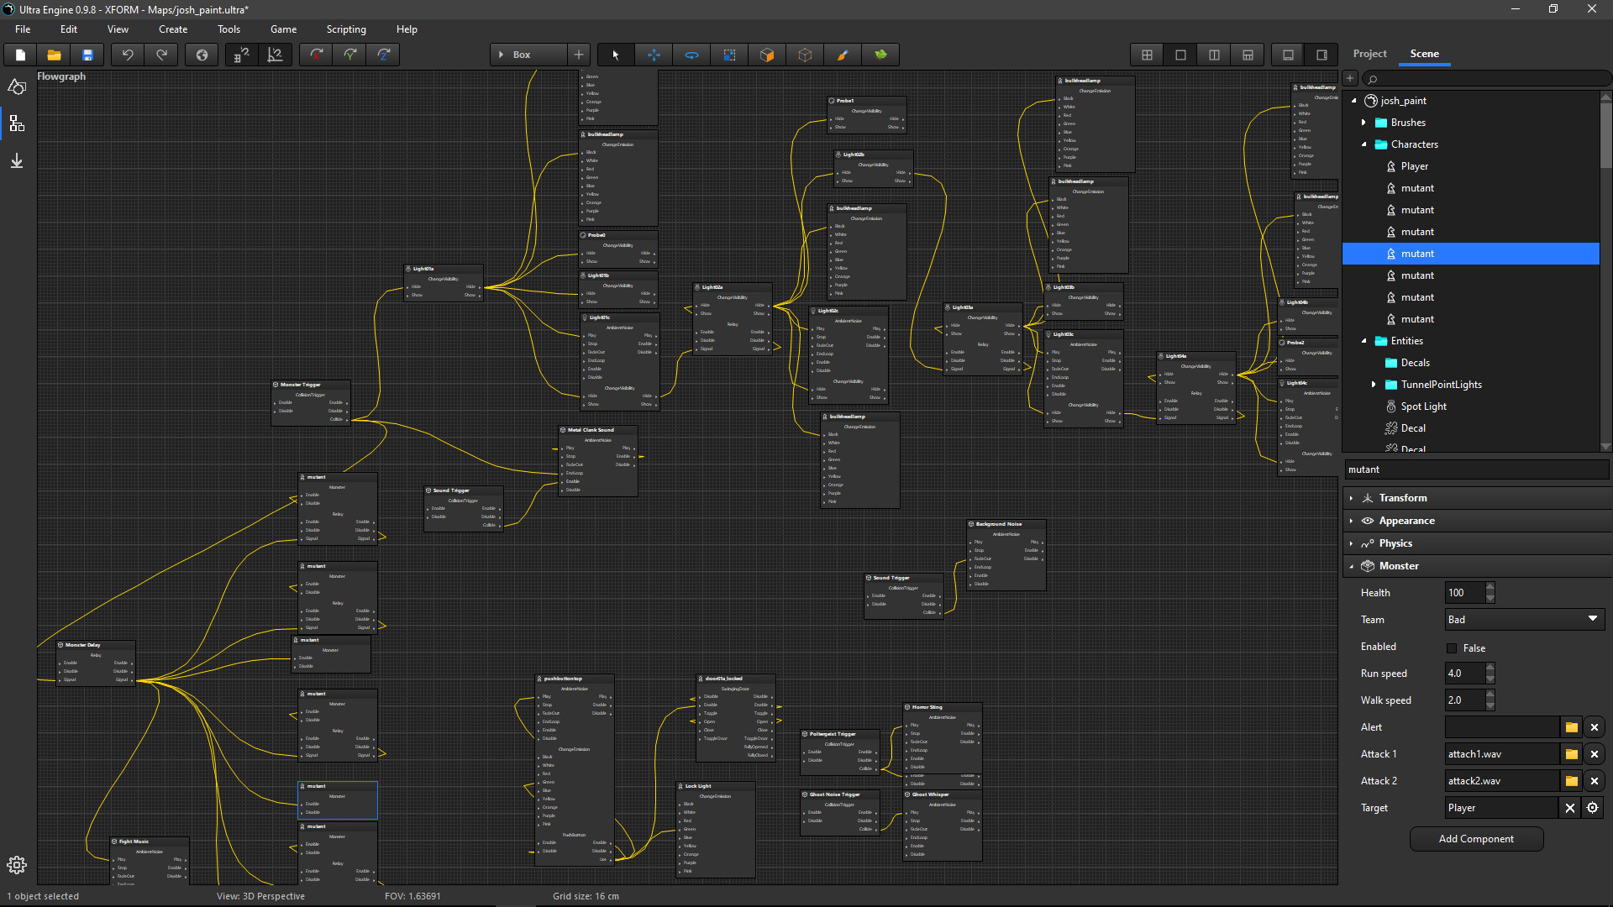Screen dimensions: 1613x907
Task: Select the Rotate tool icon
Action: [691, 55]
